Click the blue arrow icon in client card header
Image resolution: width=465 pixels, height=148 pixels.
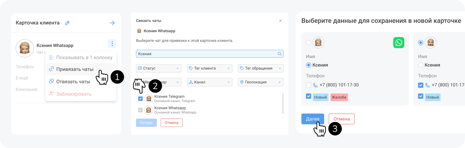pyautogui.click(x=112, y=23)
